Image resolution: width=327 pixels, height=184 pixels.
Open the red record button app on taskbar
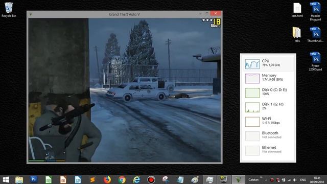pos(151,179)
